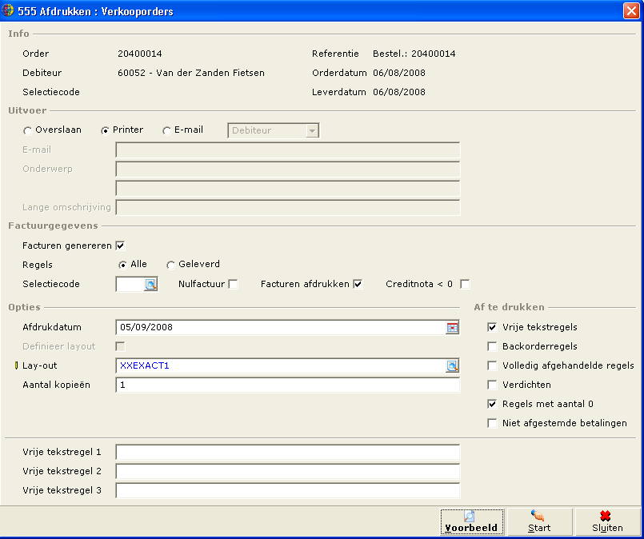This screenshot has height=539, width=644.
Task: Focus the Selectiecode input field under Factuurgegevens
Action: coord(130,284)
